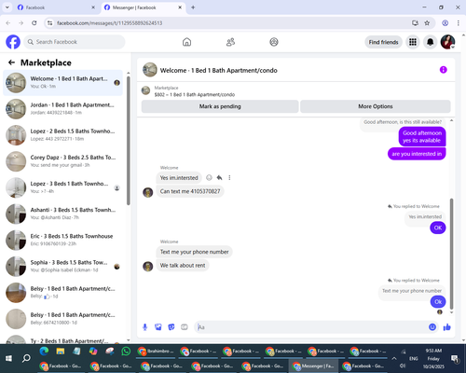Click the message input box
The image size is (466, 373).
click(x=310, y=327)
